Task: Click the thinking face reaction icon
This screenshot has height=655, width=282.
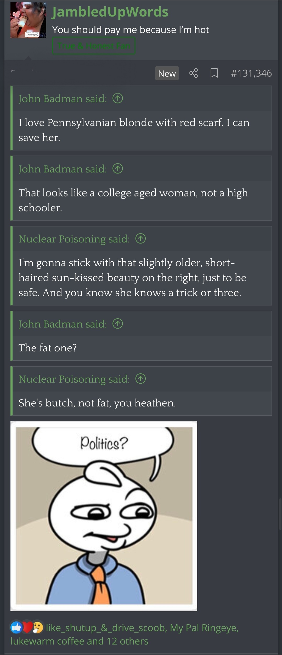Action: tap(38, 628)
